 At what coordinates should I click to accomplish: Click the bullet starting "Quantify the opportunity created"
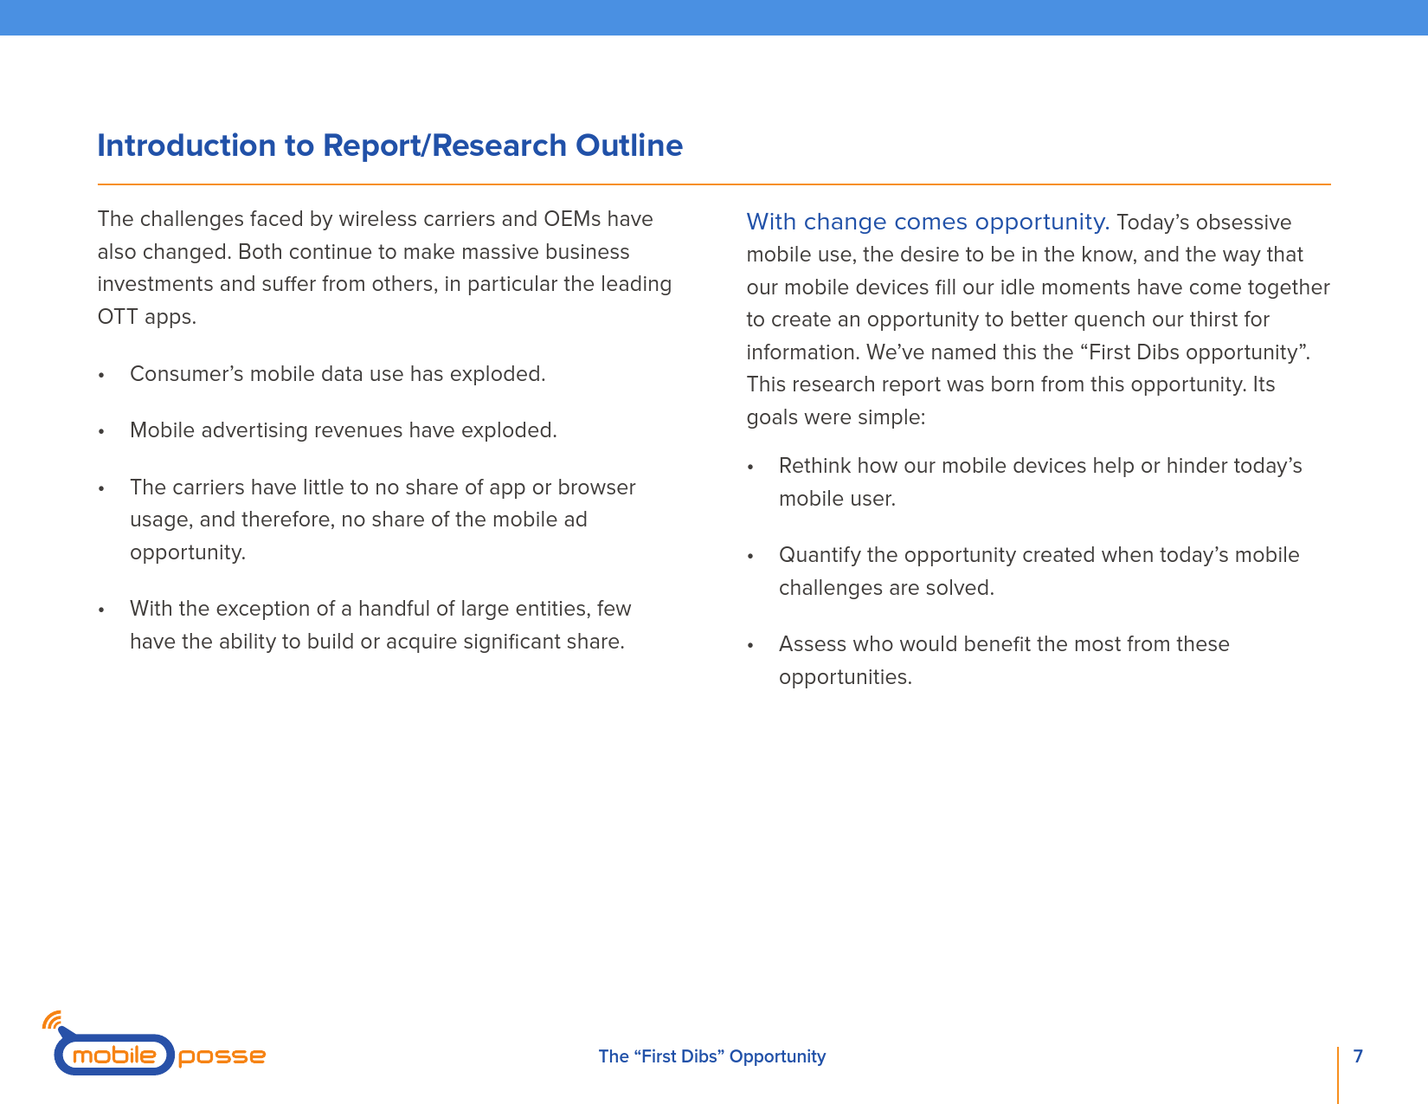coord(1039,571)
